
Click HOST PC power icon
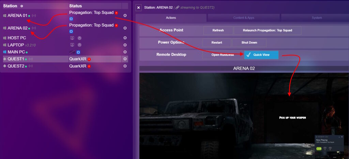(79, 38)
